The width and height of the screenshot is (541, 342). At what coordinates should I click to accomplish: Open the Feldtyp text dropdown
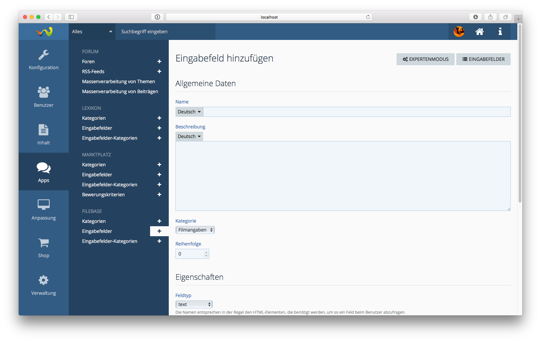[x=194, y=304]
